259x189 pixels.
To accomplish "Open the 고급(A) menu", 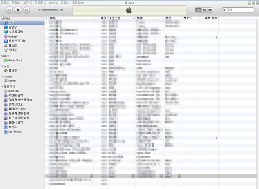I will [65, 3].
